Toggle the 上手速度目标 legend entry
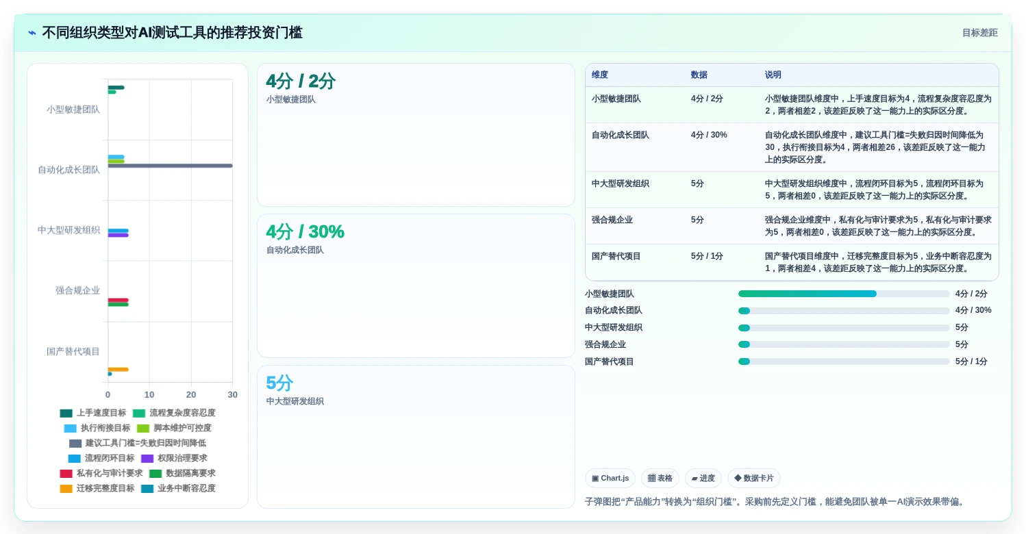Screen dimensions: 1026x534 click(x=93, y=413)
